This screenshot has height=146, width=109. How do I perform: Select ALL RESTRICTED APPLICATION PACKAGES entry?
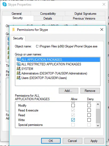[58, 64]
